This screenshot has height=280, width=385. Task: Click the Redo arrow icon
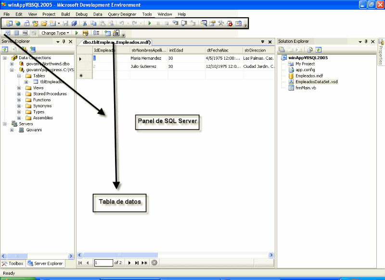coord(135,23)
